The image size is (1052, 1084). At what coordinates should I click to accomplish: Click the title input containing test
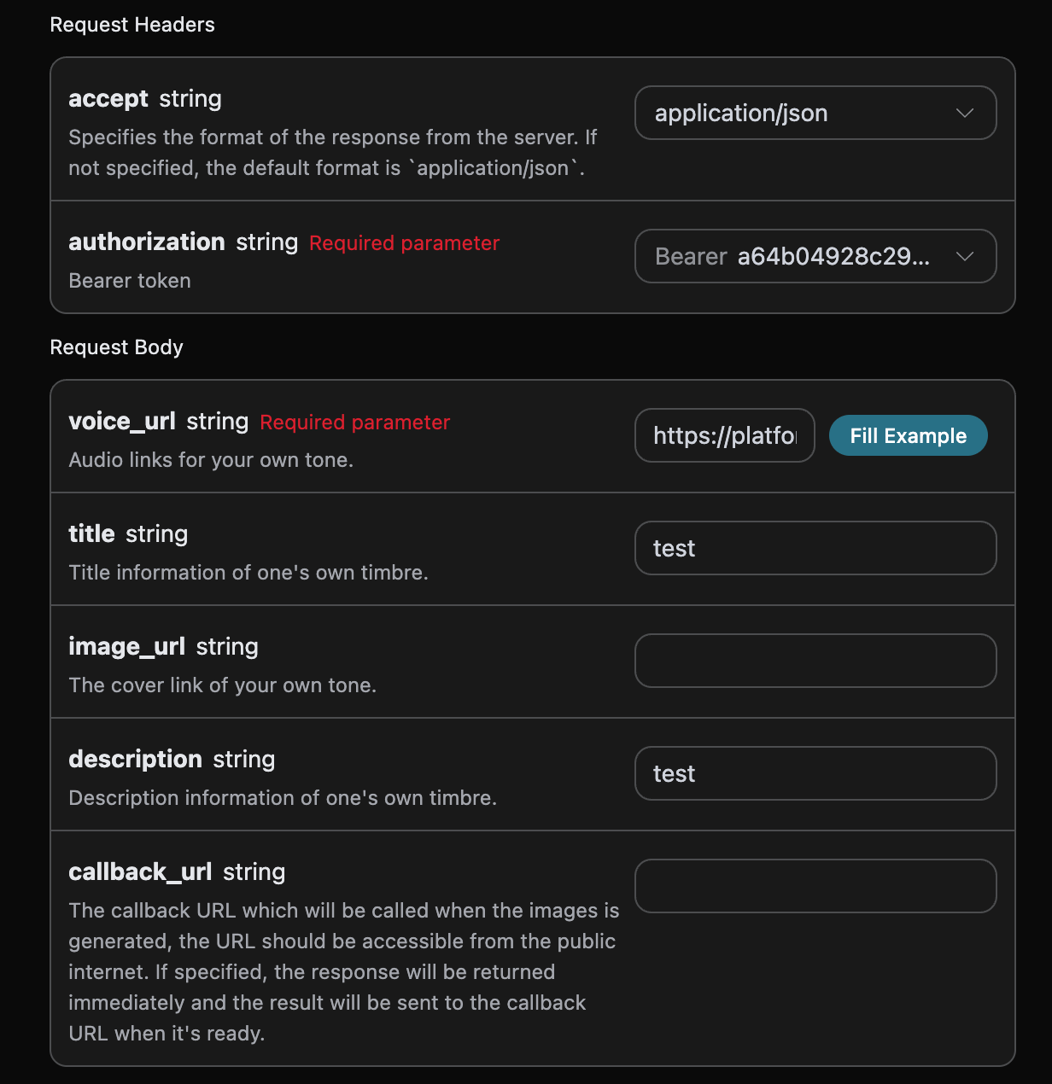[x=815, y=548]
